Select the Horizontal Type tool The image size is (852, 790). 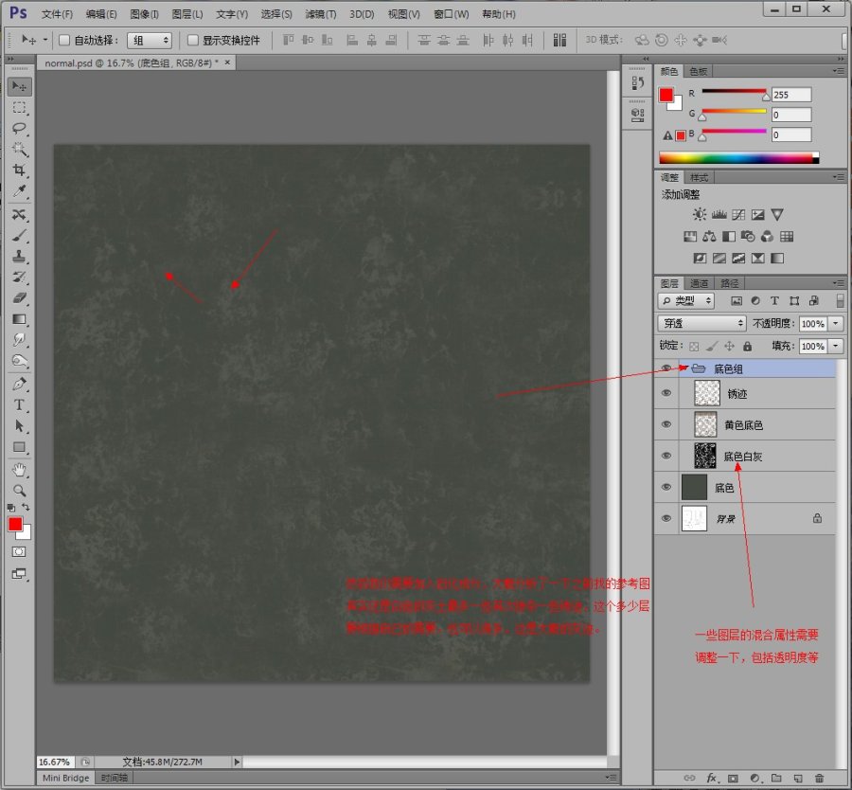coord(19,405)
